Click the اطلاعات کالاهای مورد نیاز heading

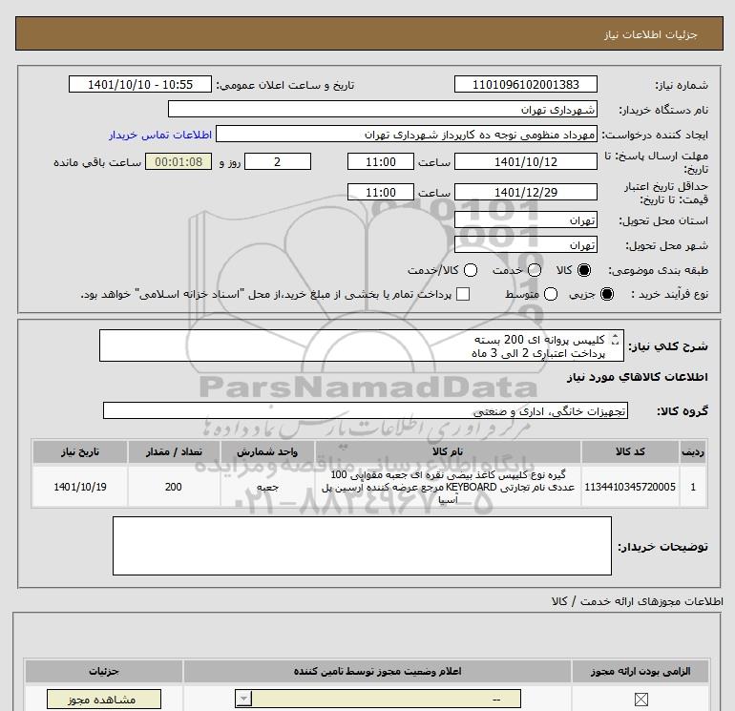tap(638, 377)
